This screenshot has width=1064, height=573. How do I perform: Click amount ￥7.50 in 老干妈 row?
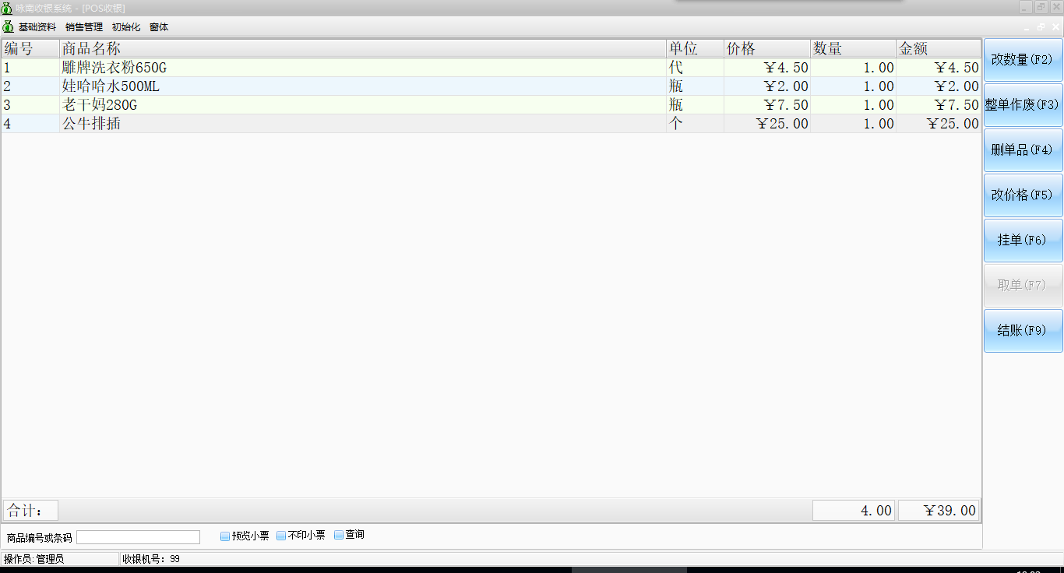[939, 105]
